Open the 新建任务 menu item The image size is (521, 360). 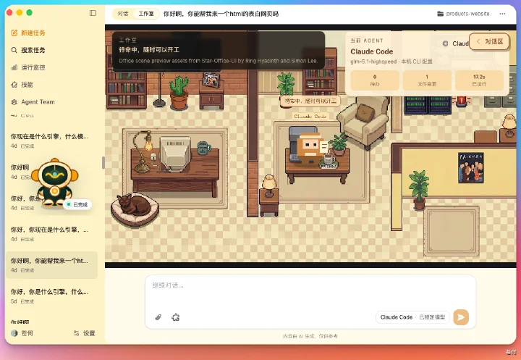pos(33,33)
